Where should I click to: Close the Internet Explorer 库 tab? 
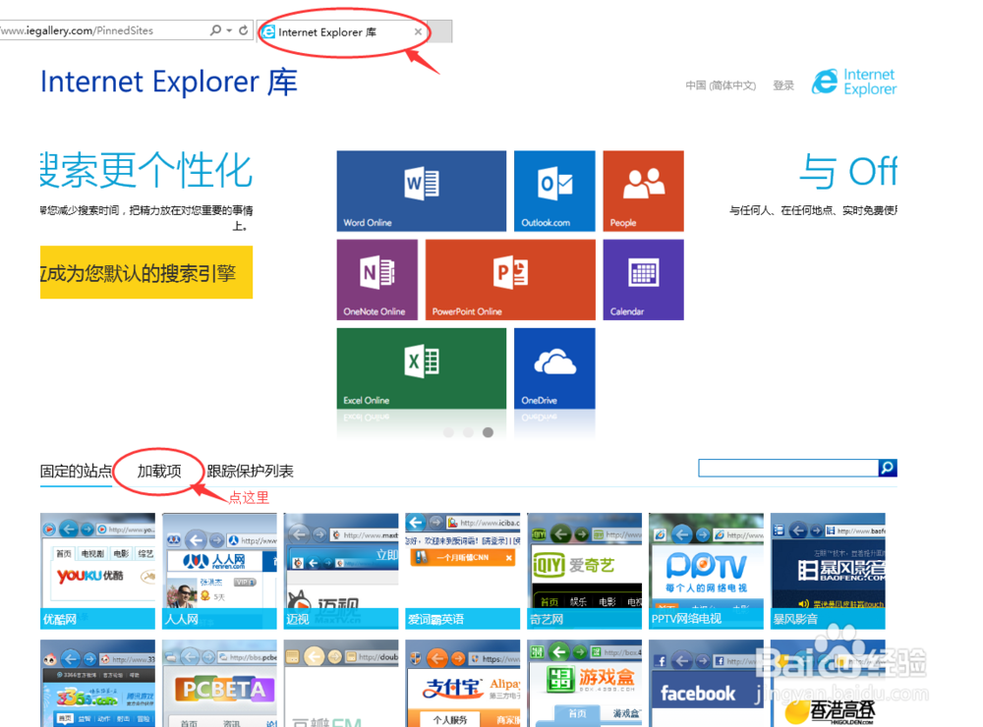click(418, 32)
